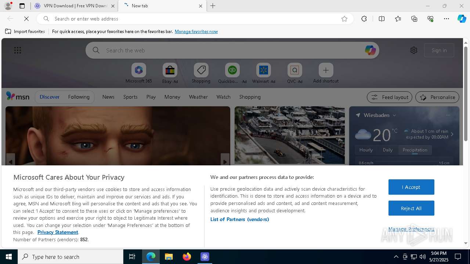Add this page to favorites star icon
470x264 pixels.
344,19
